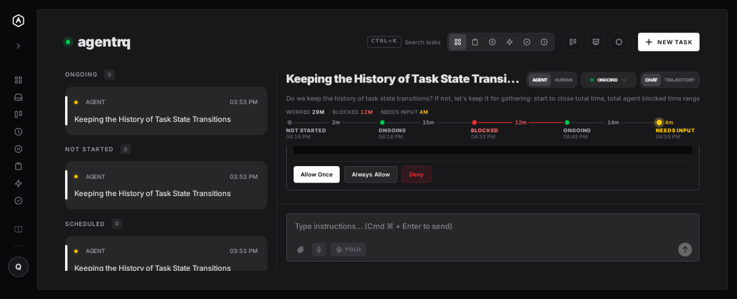Click the agentrq workspace title
737x299 pixels.
104,42
